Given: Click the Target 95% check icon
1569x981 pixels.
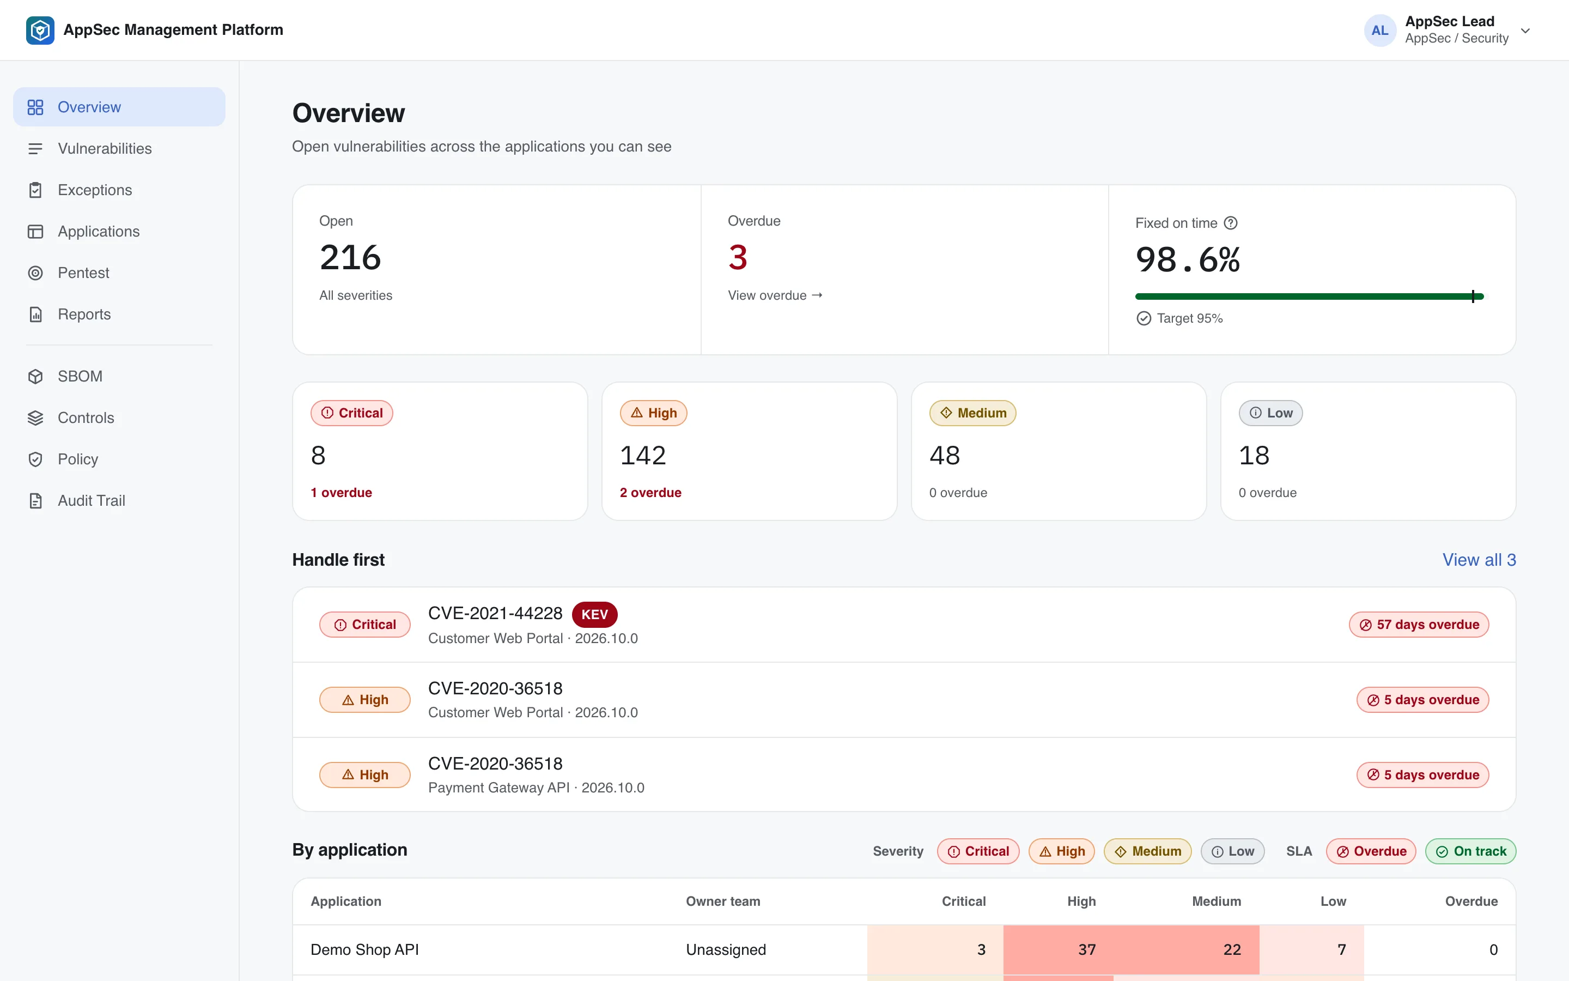Looking at the screenshot, I should coord(1144,319).
